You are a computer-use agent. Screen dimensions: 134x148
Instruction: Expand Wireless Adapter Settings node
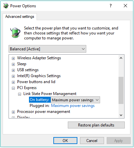pyautogui.click(x=13, y=58)
